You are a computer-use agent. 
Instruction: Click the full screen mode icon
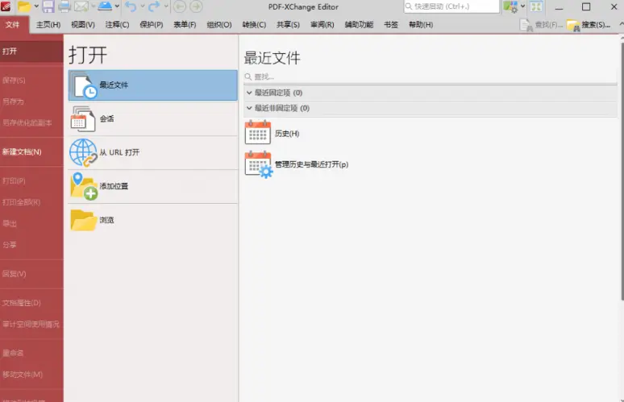pos(536,6)
